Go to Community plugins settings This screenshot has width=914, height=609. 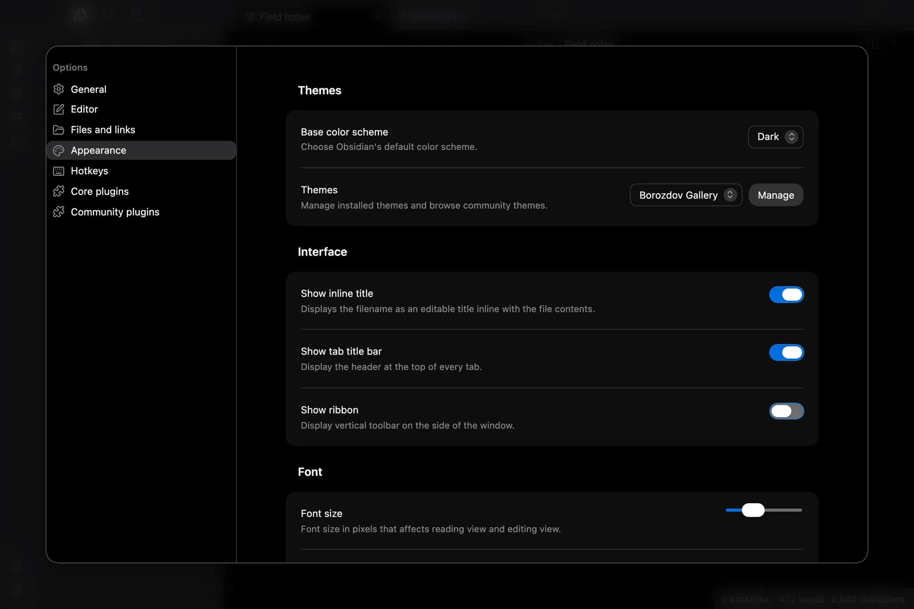(x=141, y=212)
